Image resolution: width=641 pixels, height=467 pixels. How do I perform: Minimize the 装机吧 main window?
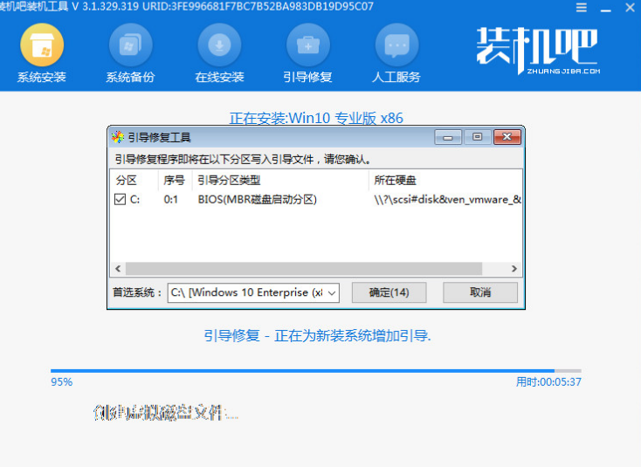pos(605,9)
